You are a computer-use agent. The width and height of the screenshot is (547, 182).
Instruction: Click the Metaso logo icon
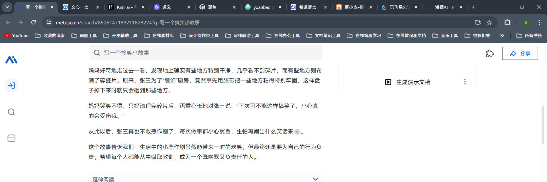tap(11, 60)
